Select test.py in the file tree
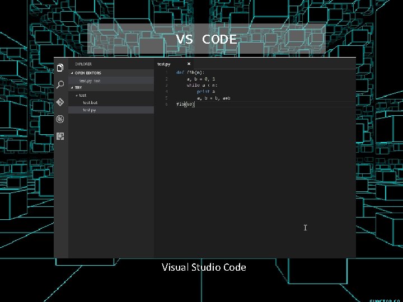Image resolution: width=403 pixels, height=302 pixels. point(111,110)
